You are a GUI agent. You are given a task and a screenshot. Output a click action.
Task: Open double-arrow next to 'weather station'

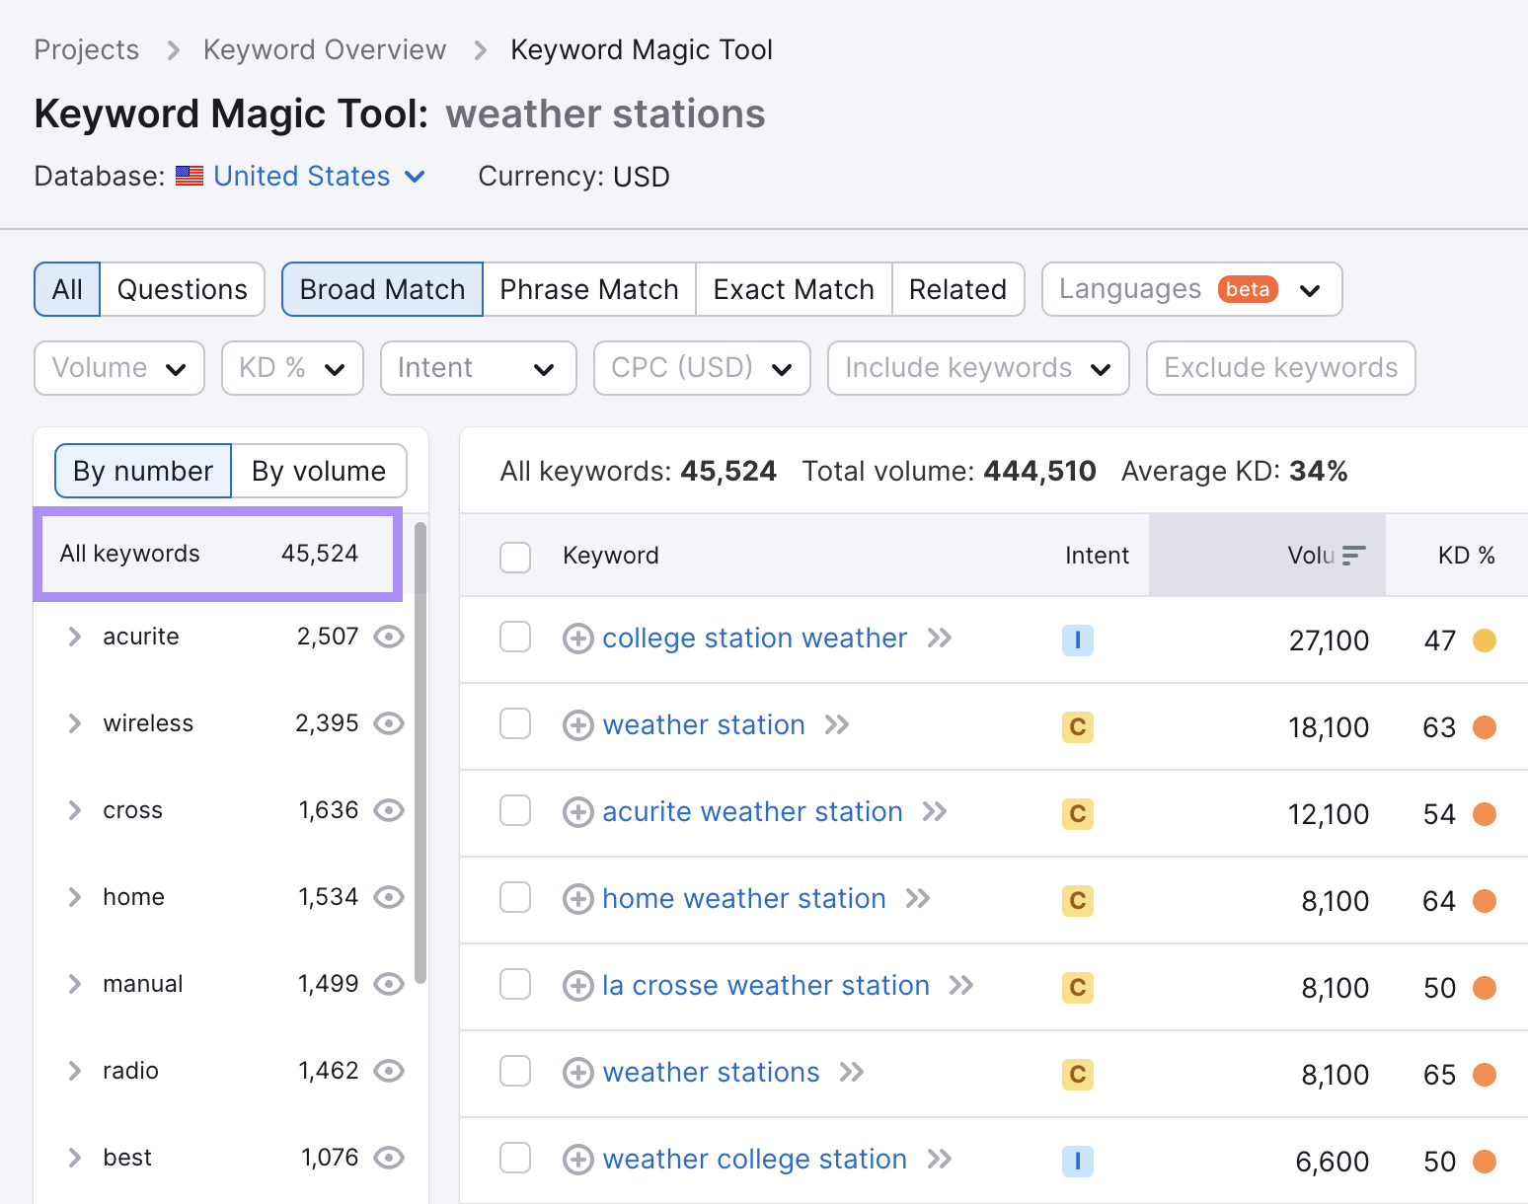837,725
